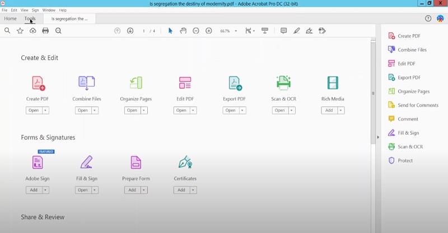Click Open button under Create PDF
The width and height of the screenshot is (448, 233).
(34, 111)
